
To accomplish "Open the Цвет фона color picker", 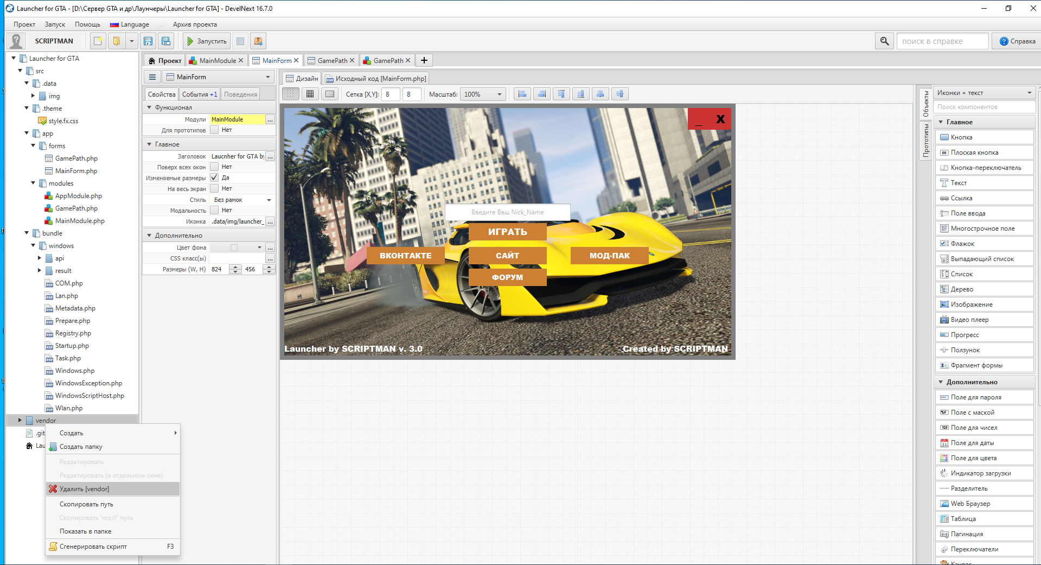I will point(237,247).
